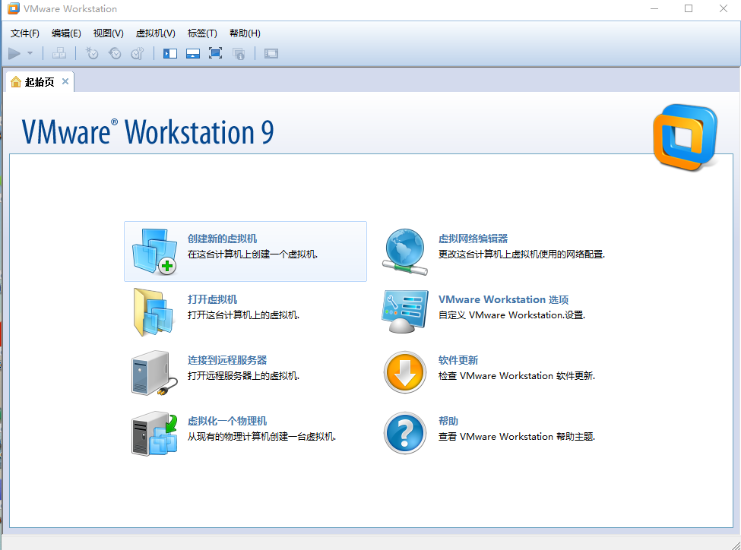The width and height of the screenshot is (741, 550).
Task: Click the Unity mode toolbar icon
Action: point(239,54)
